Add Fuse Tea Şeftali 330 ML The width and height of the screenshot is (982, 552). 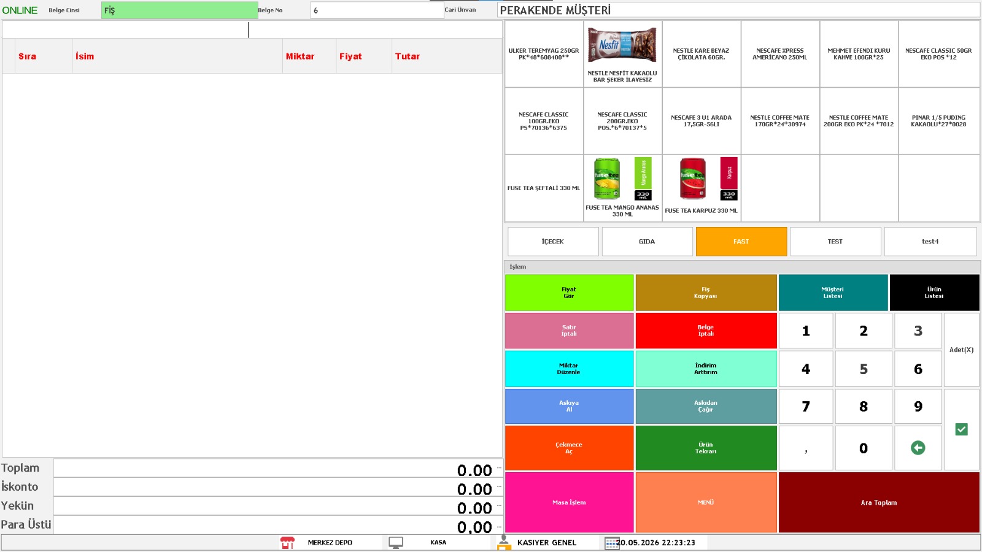(544, 188)
